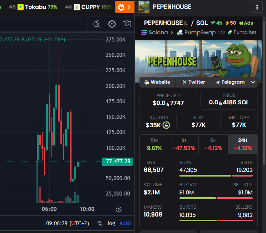Click the 4h pair age badge
The height and width of the screenshot is (233, 266).
point(216,23)
